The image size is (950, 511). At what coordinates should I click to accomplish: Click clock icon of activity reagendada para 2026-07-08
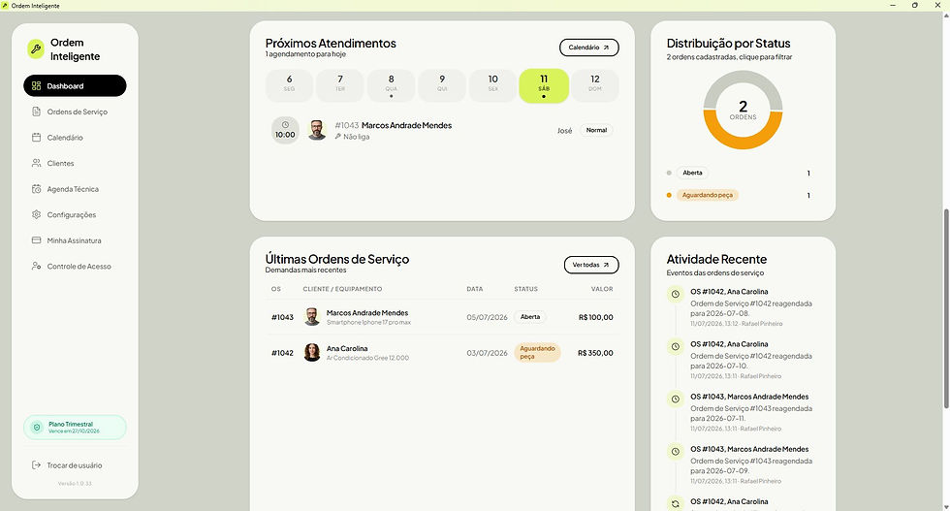(x=675, y=294)
